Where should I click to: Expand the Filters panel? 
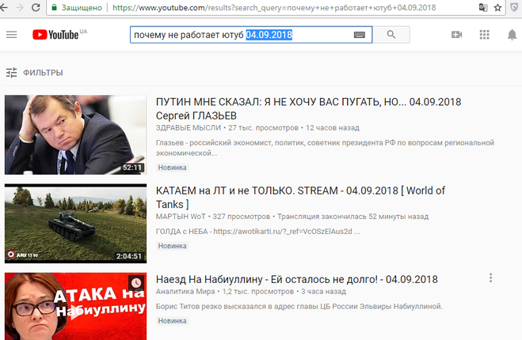[34, 73]
